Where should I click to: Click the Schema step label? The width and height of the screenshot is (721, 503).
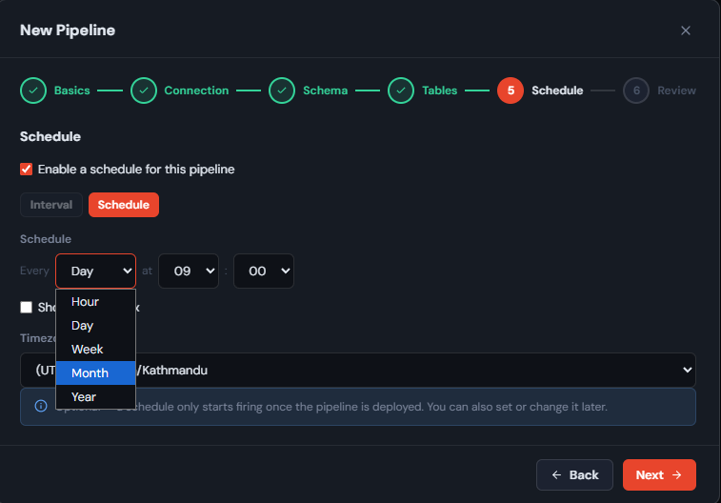coord(325,91)
